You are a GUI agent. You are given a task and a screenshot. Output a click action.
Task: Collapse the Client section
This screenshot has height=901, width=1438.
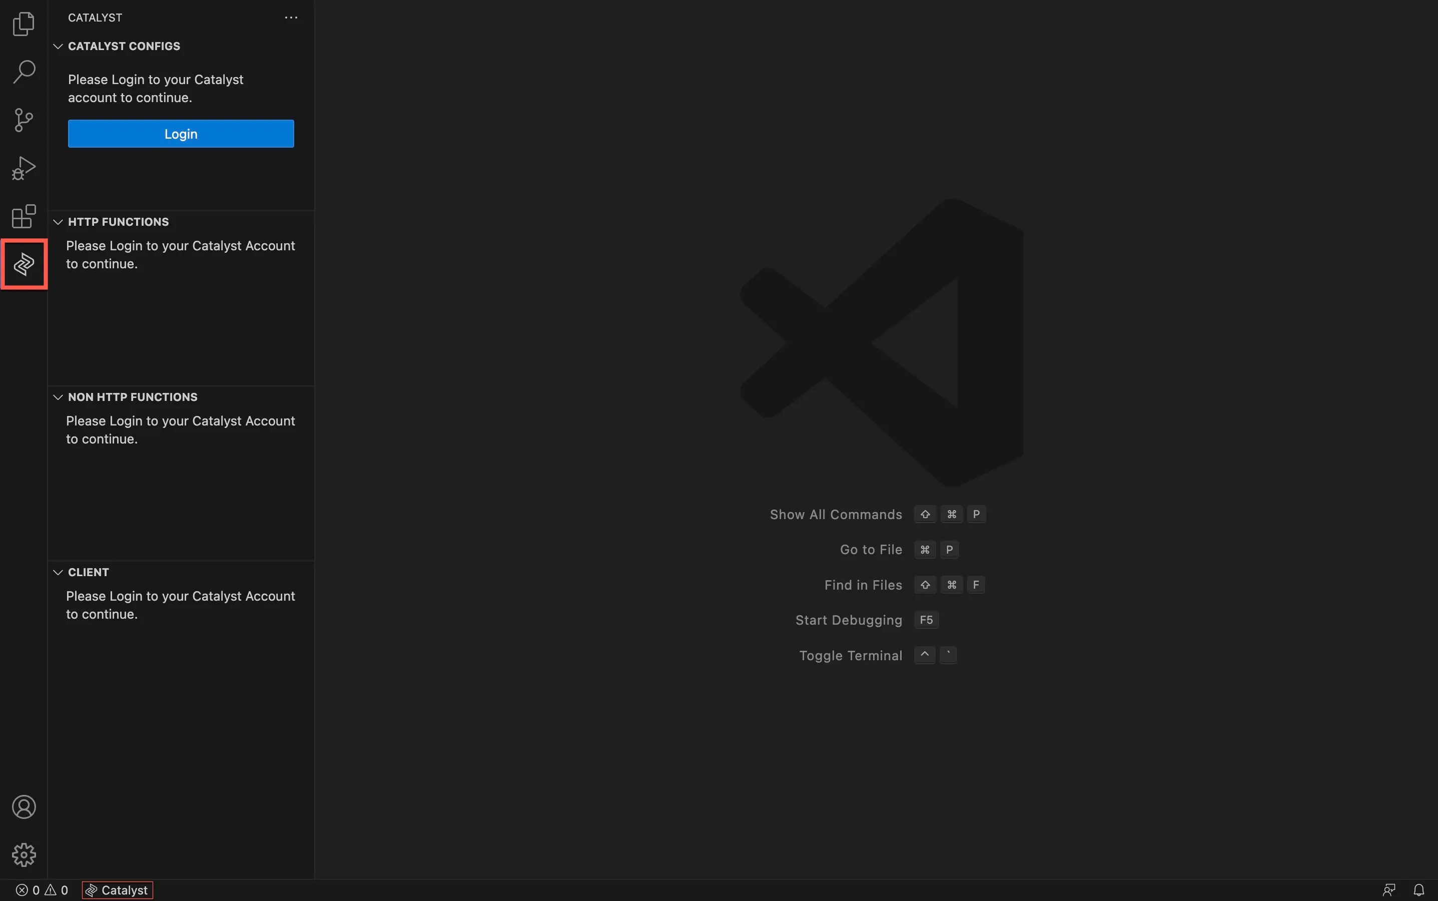pos(58,572)
